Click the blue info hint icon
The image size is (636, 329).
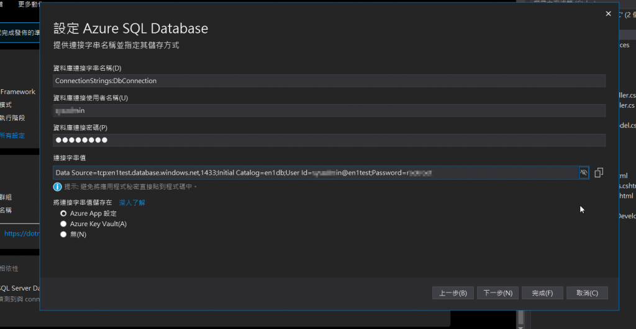(57, 186)
